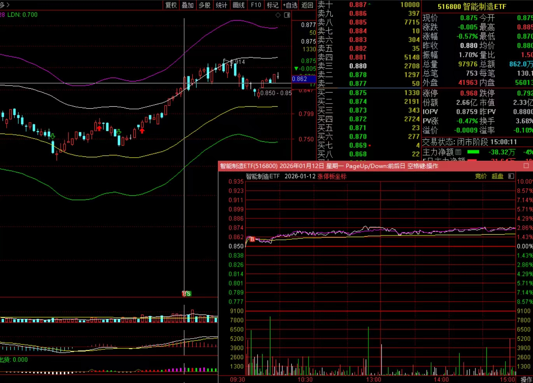The width and height of the screenshot is (533, 383).
Task: Toggle the panel layout icon next to 超盘
Action: (x=511, y=176)
